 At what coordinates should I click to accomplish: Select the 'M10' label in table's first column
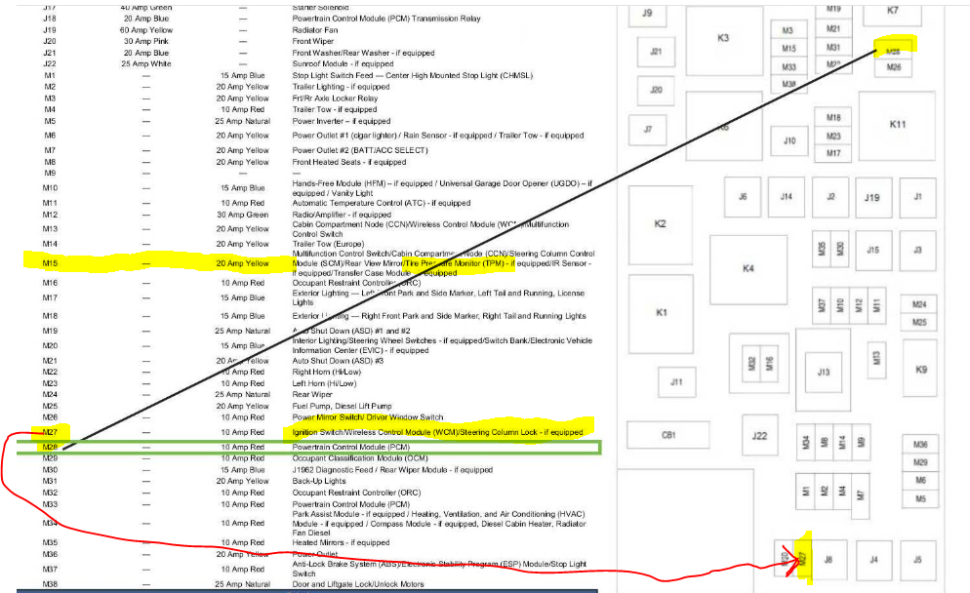pos(50,188)
